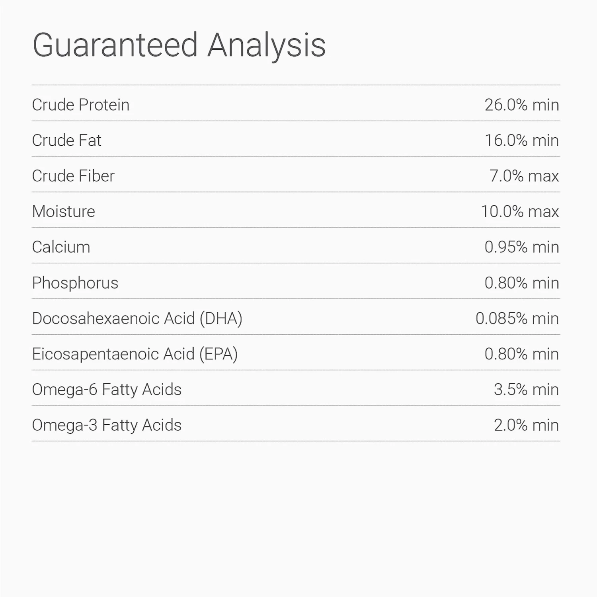This screenshot has width=597, height=597.
Task: Click the 0.085% min DHA value
Action: coord(517,318)
